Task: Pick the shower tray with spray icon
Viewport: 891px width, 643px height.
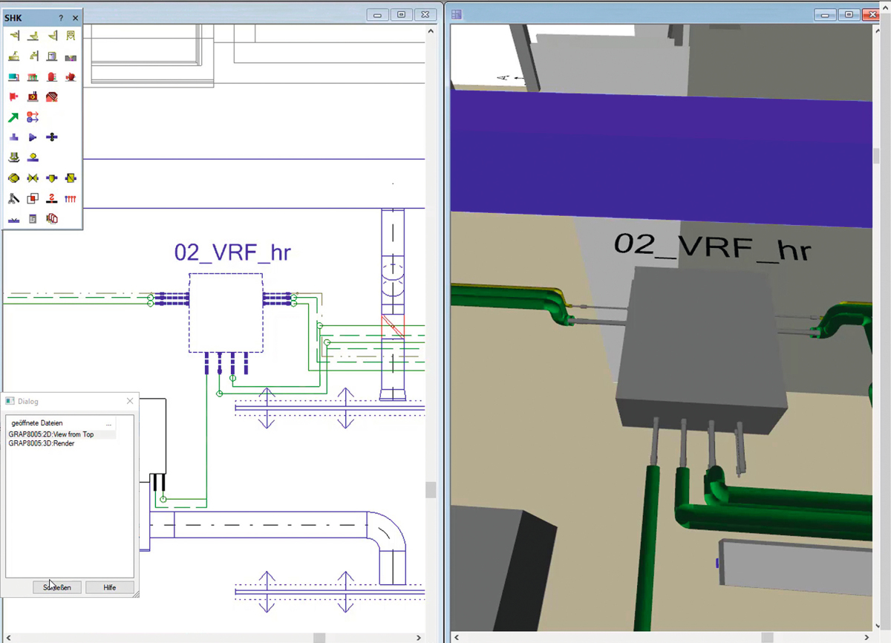Action: (x=13, y=56)
